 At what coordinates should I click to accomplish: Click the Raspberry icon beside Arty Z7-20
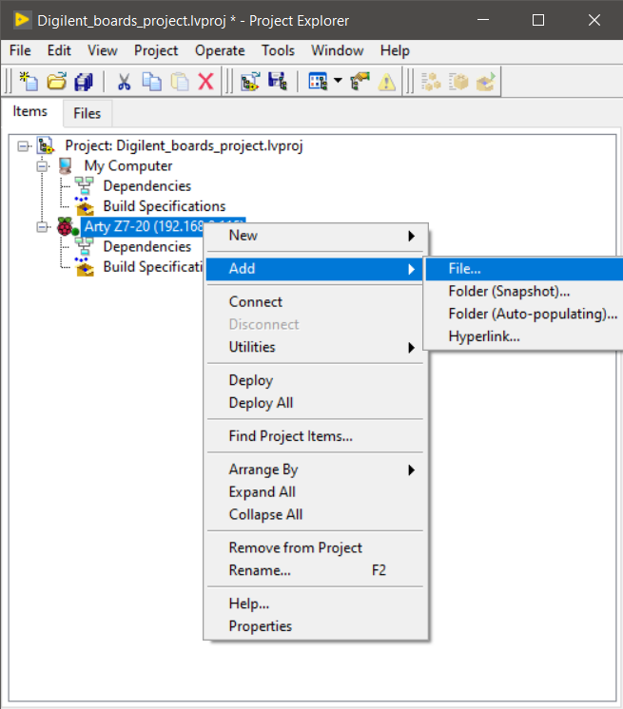66,226
